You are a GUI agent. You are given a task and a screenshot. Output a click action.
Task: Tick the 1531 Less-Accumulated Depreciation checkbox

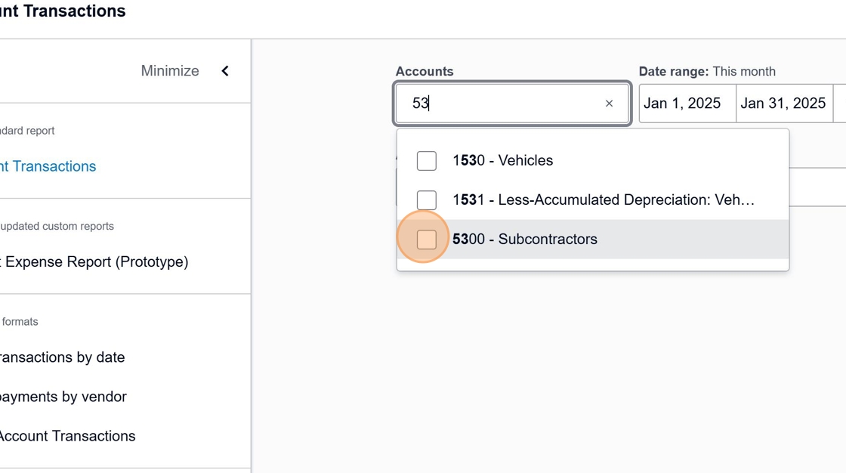[x=427, y=200]
